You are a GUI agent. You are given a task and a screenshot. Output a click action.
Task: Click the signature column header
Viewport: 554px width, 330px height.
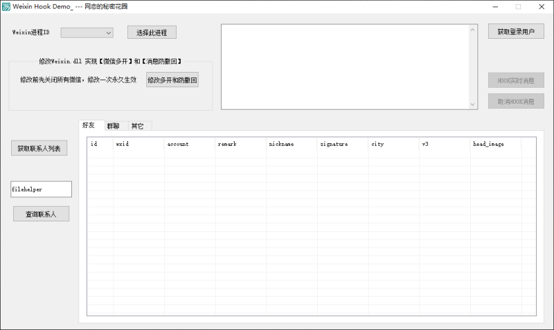[343, 144]
